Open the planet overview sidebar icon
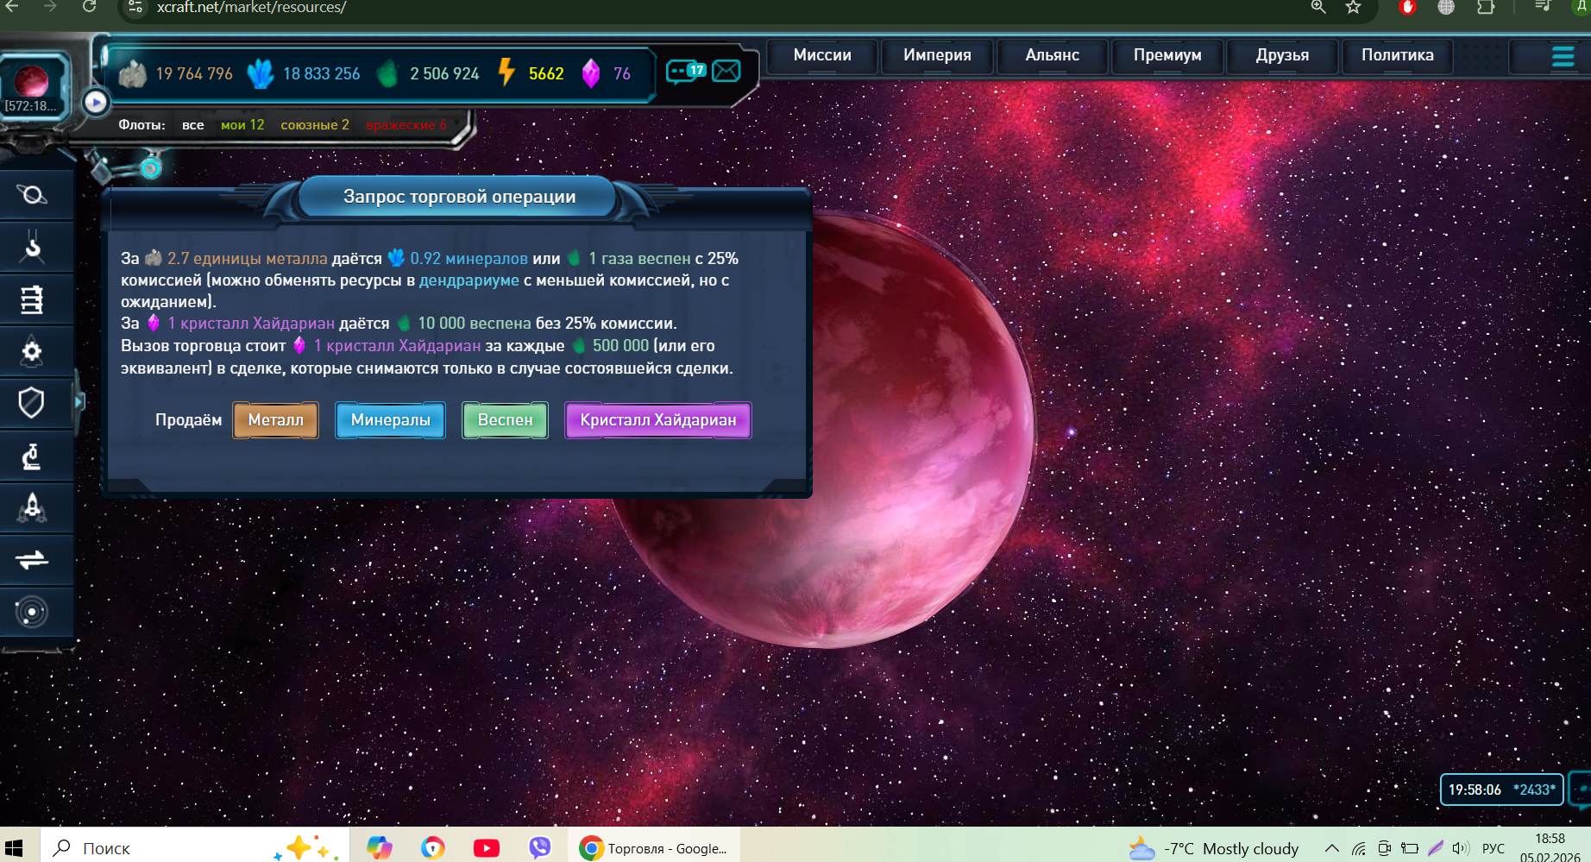Viewport: 1591px width, 862px height. point(32,195)
